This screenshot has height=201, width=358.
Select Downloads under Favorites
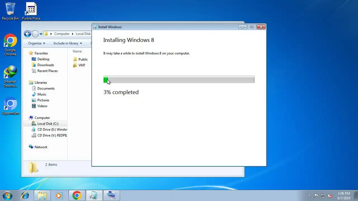coord(46,65)
